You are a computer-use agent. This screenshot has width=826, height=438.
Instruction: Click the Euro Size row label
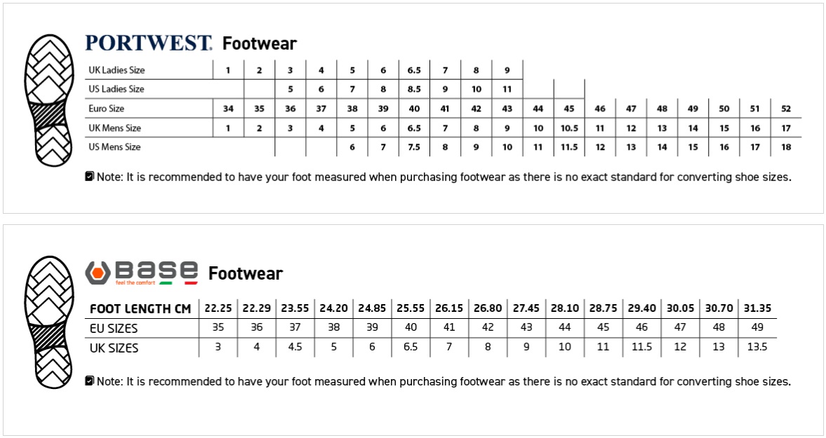[x=107, y=109]
